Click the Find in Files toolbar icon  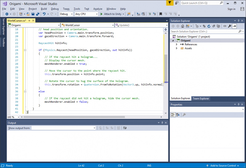[129, 14]
